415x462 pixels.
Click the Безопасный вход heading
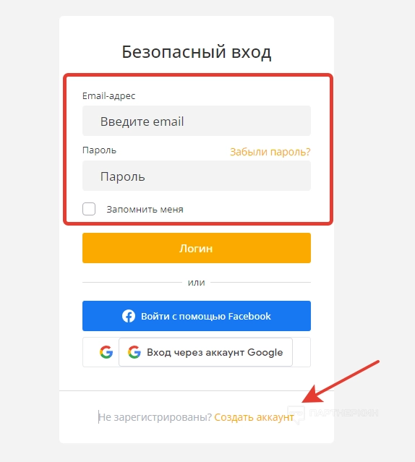tap(197, 52)
